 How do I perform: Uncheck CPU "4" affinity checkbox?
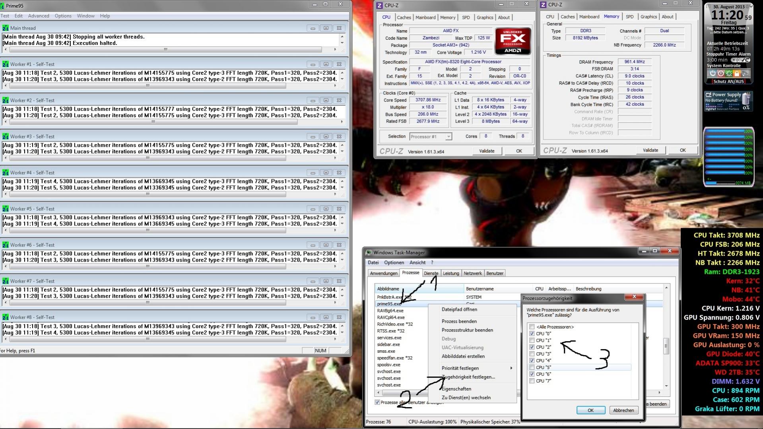click(532, 361)
